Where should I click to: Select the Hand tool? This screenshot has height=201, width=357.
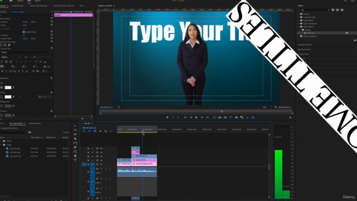(75, 156)
